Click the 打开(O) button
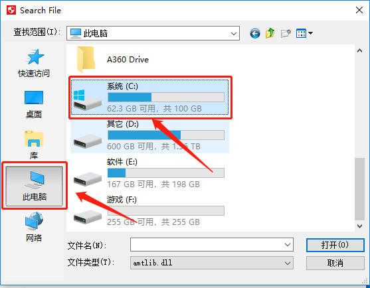Image resolution: width=370 pixels, height=288 pixels. tap(335, 245)
